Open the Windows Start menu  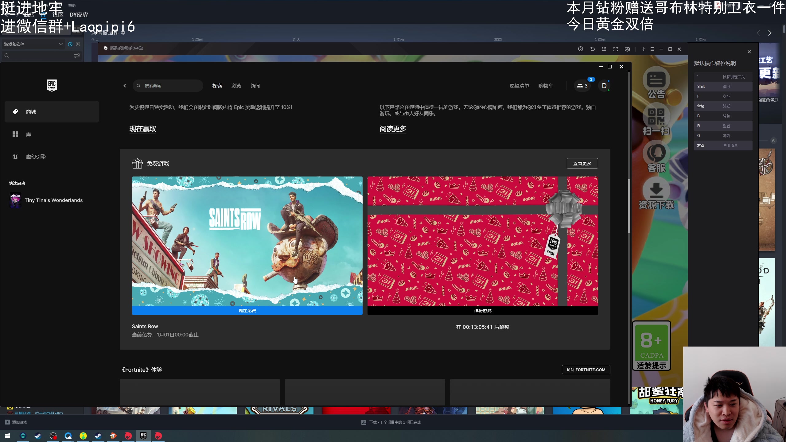[7, 436]
